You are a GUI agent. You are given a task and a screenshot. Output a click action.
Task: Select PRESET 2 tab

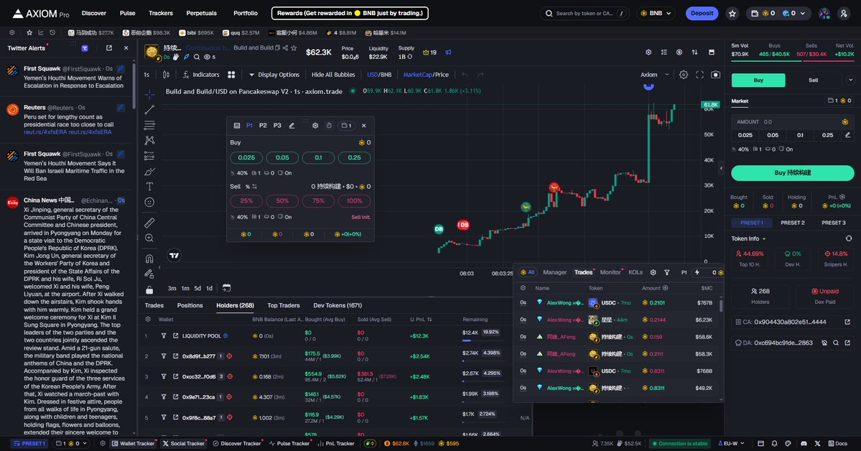[x=792, y=223]
